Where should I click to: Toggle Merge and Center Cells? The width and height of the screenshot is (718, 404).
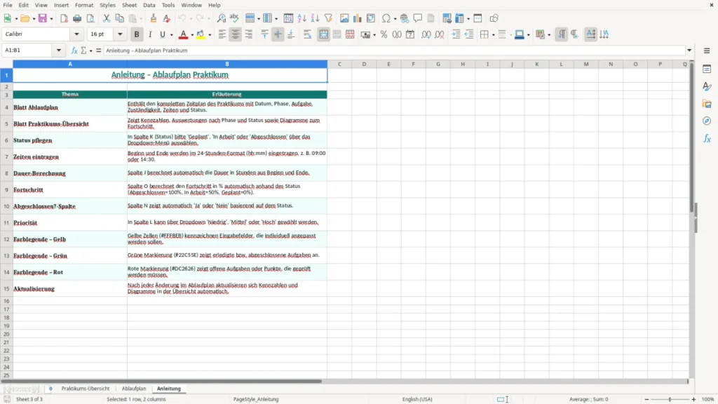(x=324, y=34)
